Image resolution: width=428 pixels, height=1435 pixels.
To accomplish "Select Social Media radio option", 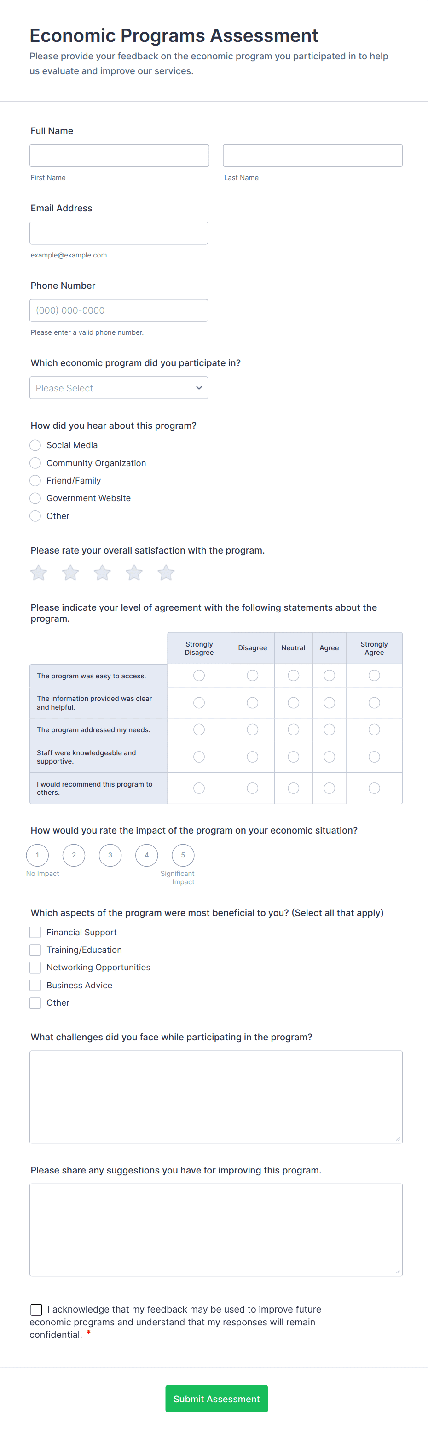I will pos(35,445).
